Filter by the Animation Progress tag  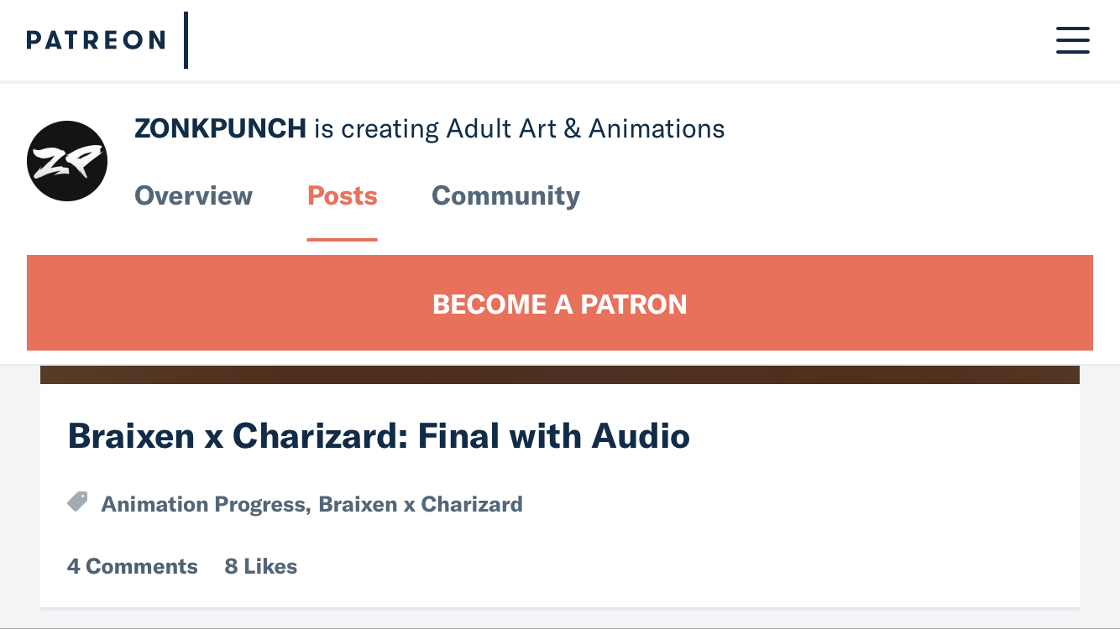[203, 504]
